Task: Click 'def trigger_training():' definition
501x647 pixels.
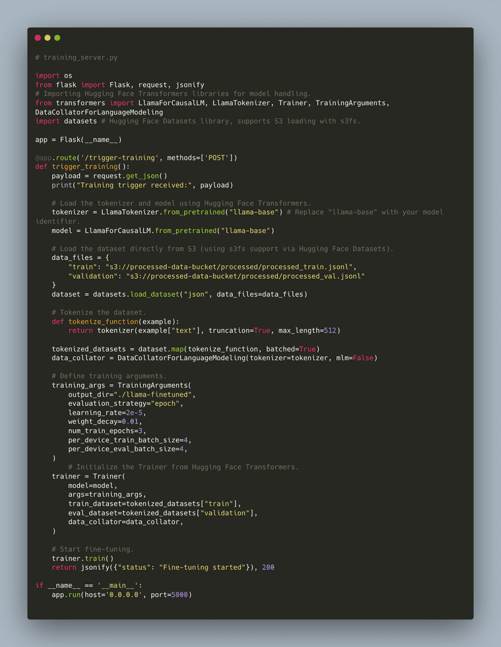Action: click(83, 167)
